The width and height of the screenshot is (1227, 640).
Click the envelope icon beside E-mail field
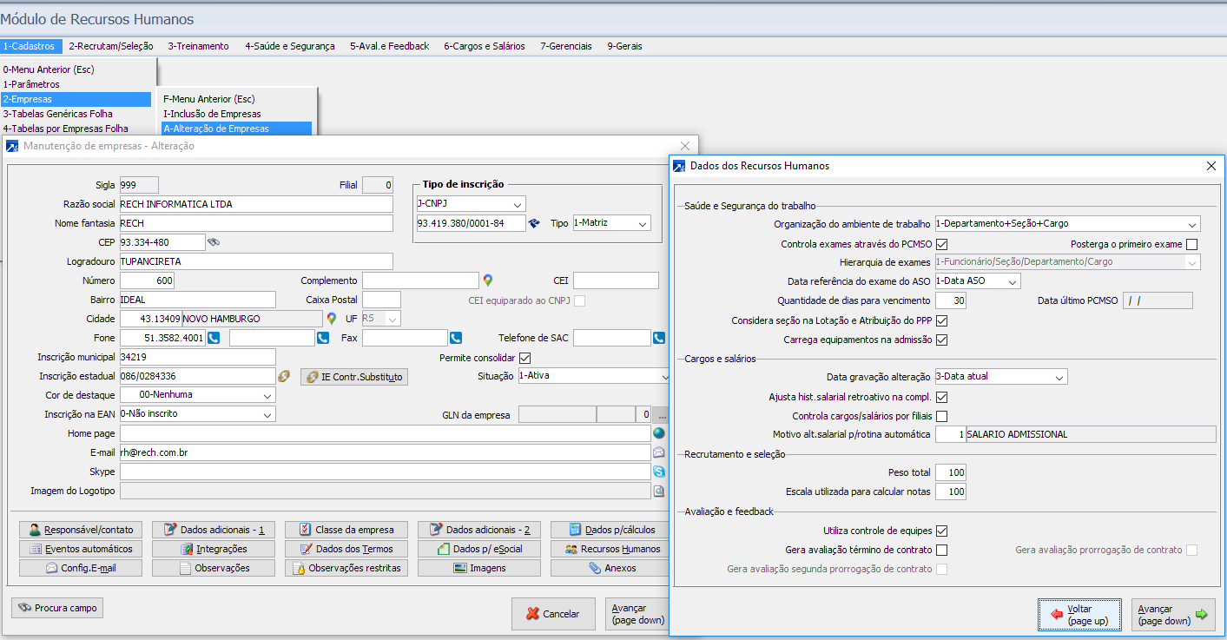click(659, 452)
